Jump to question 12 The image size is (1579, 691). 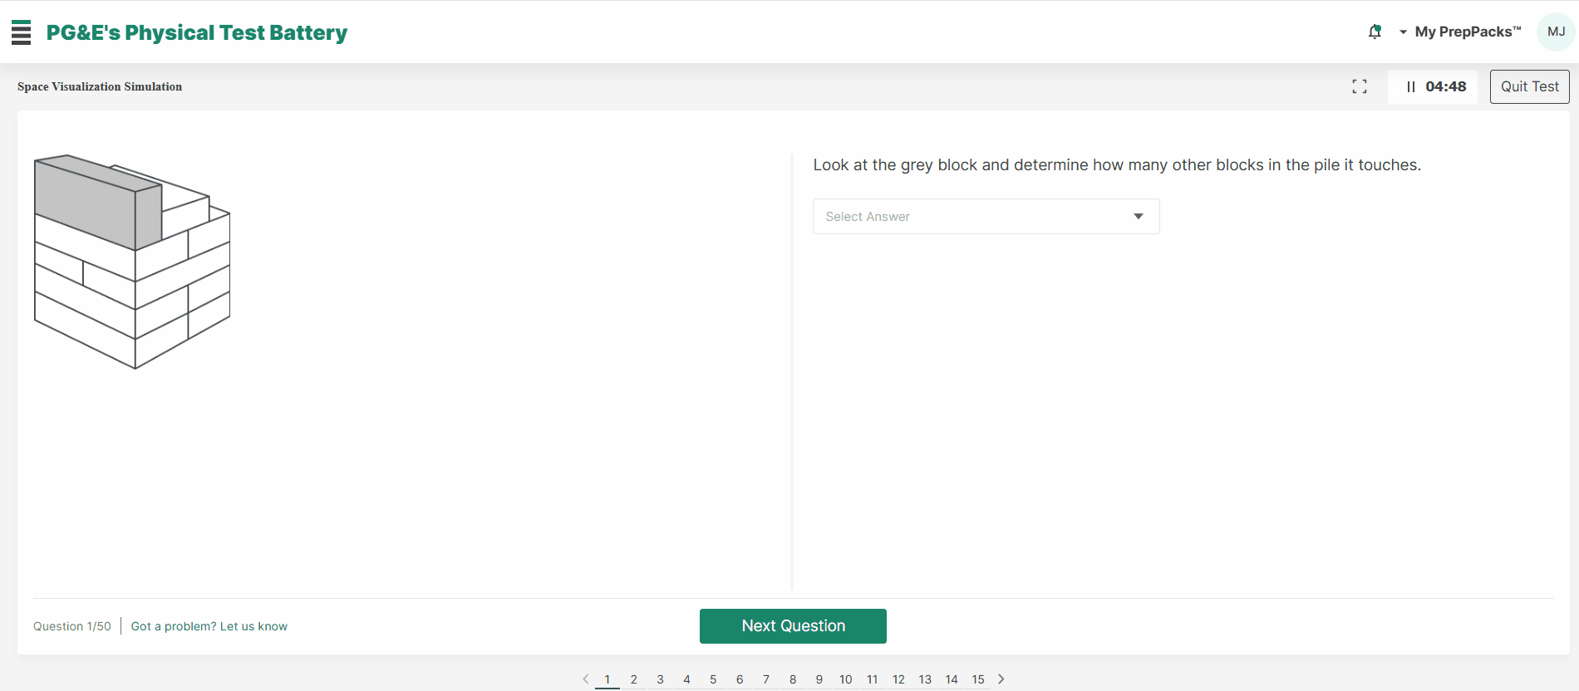[x=899, y=679]
